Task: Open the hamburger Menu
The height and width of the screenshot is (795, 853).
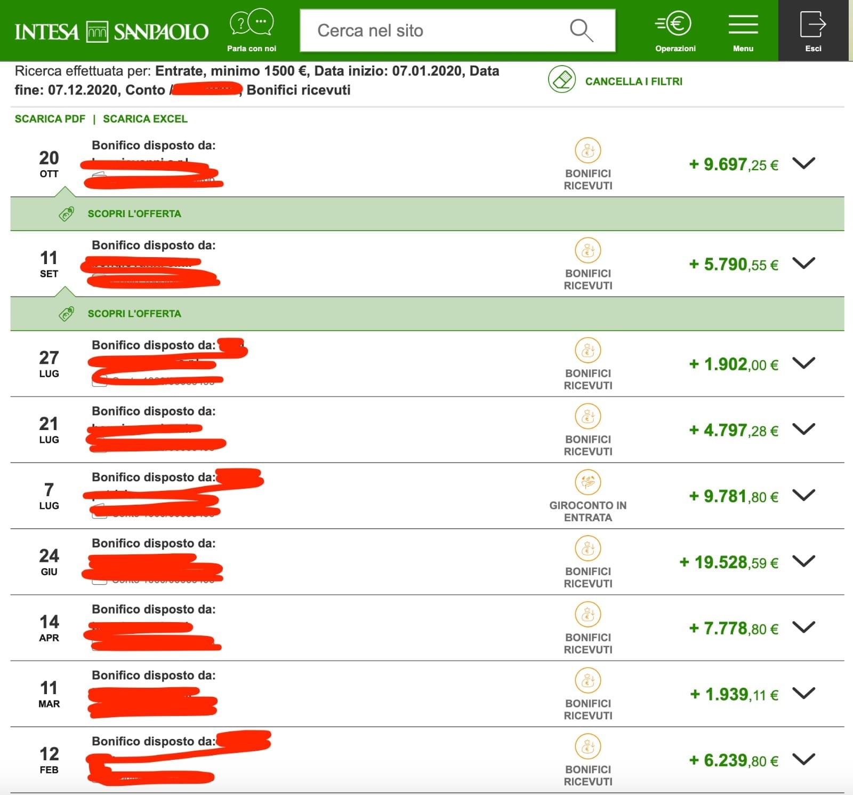Action: coord(743,25)
